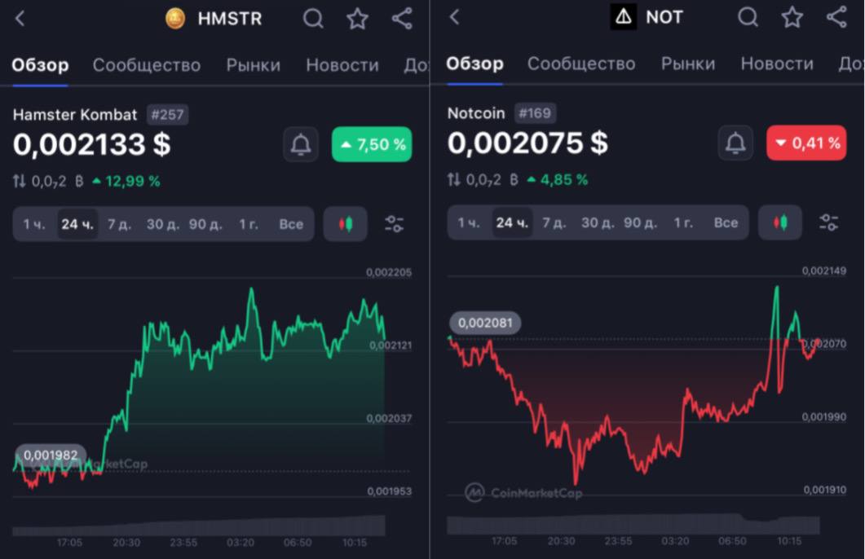
Task: Open the Новости tab on NOT screen
Action: [x=777, y=64]
